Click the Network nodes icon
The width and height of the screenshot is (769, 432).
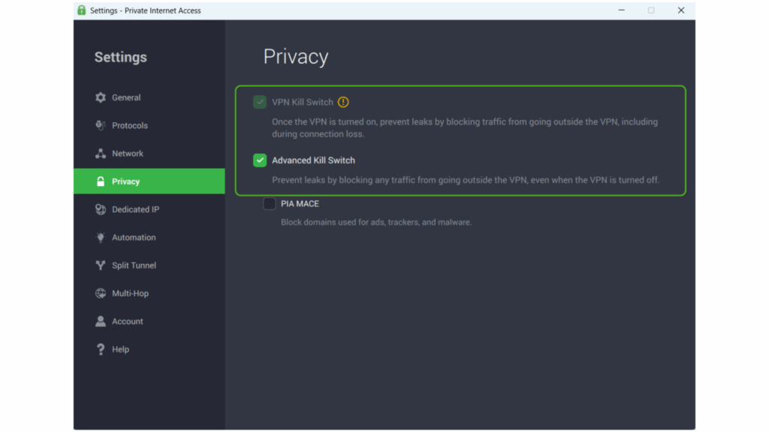click(101, 153)
